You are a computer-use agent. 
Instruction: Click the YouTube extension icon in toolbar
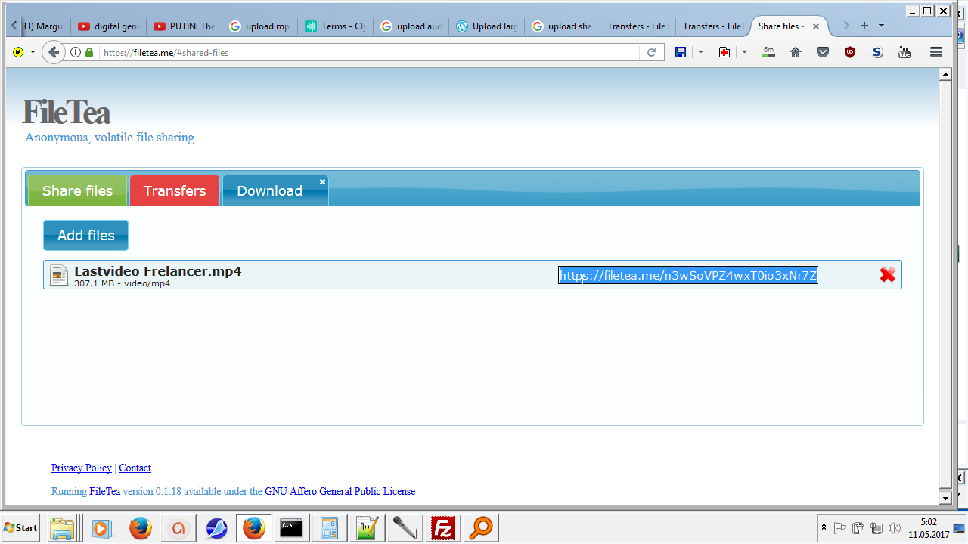904,52
